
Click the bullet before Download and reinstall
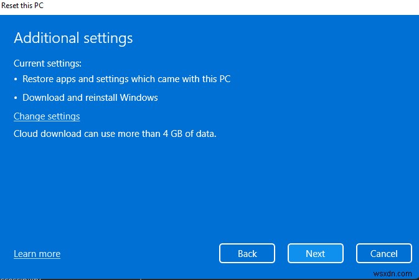tap(16, 98)
